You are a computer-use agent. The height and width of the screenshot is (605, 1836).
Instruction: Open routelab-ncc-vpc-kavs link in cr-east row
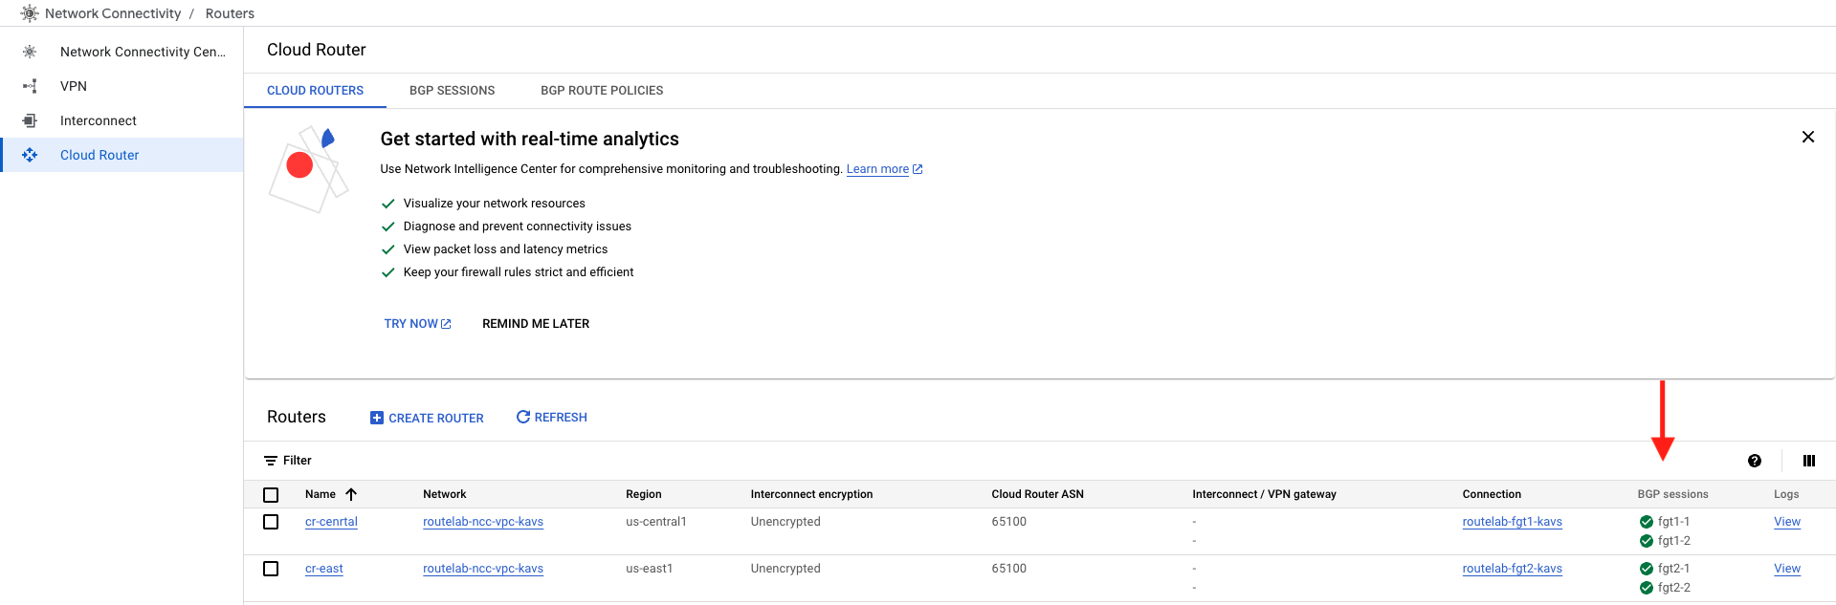[483, 569]
